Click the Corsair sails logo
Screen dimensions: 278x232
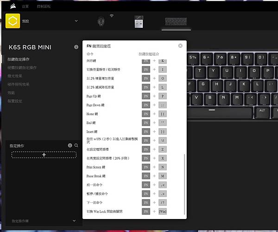(x=13, y=6)
